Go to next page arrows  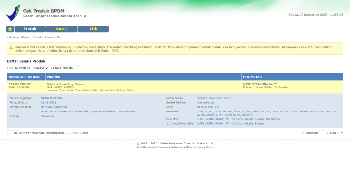(x=341, y=133)
